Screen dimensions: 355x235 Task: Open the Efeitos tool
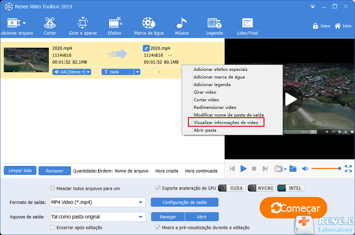(114, 27)
